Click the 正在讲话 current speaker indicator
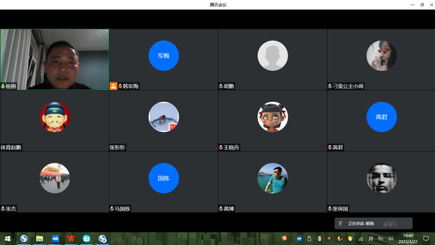 point(374,223)
